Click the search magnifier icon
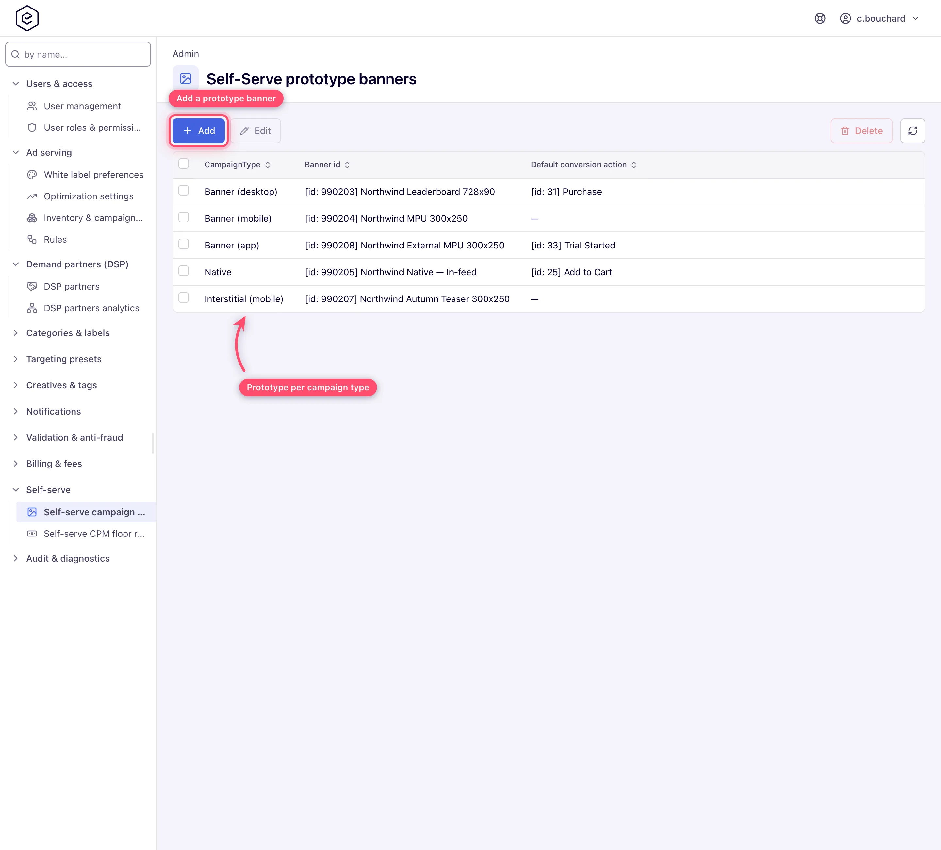The image size is (941, 850). (15, 54)
